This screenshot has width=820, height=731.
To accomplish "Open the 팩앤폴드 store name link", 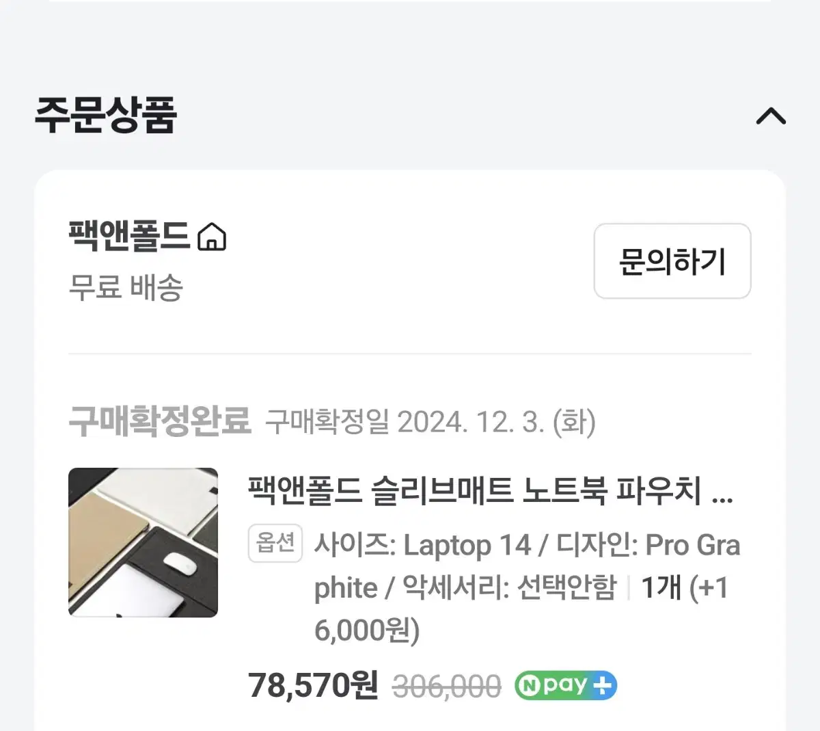I will click(x=128, y=236).
